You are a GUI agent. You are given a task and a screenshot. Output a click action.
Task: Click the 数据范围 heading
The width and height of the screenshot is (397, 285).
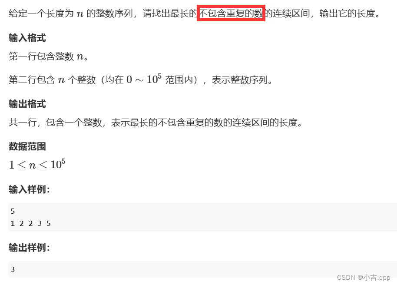point(27,146)
